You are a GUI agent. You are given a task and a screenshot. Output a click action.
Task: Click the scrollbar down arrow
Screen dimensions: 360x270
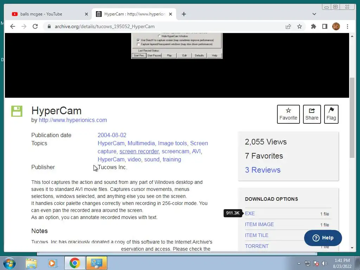[x=352, y=248]
